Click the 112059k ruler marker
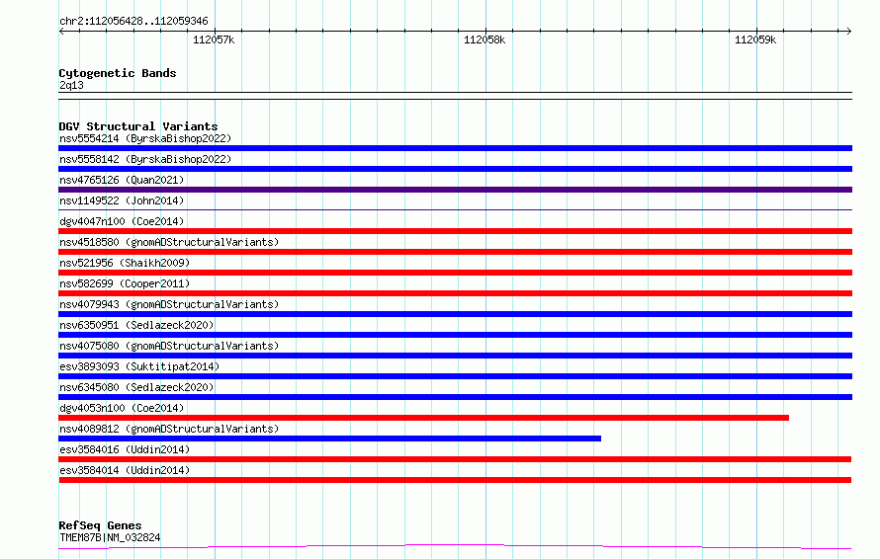The width and height of the screenshot is (880, 559). point(755,40)
